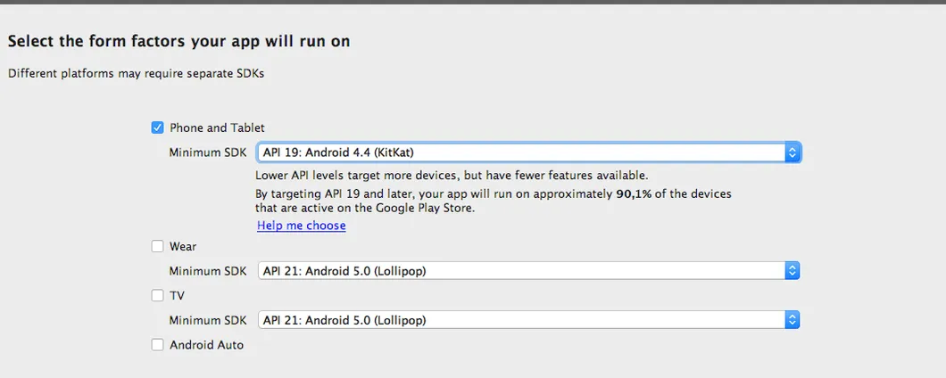Open the Help me choose link
The image size is (946, 378).
pos(301,226)
